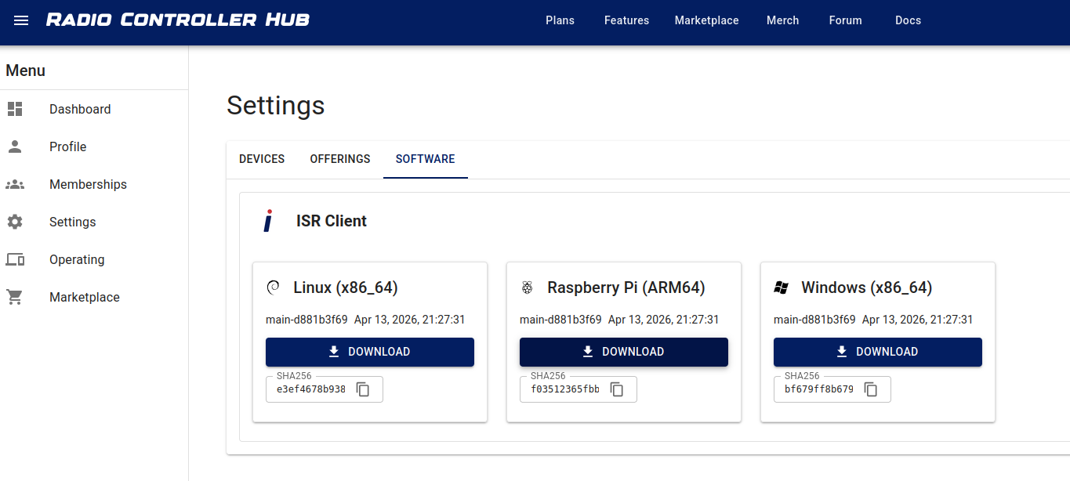Download the Windows x86_64 client
This screenshot has height=481, width=1070.
click(x=878, y=352)
